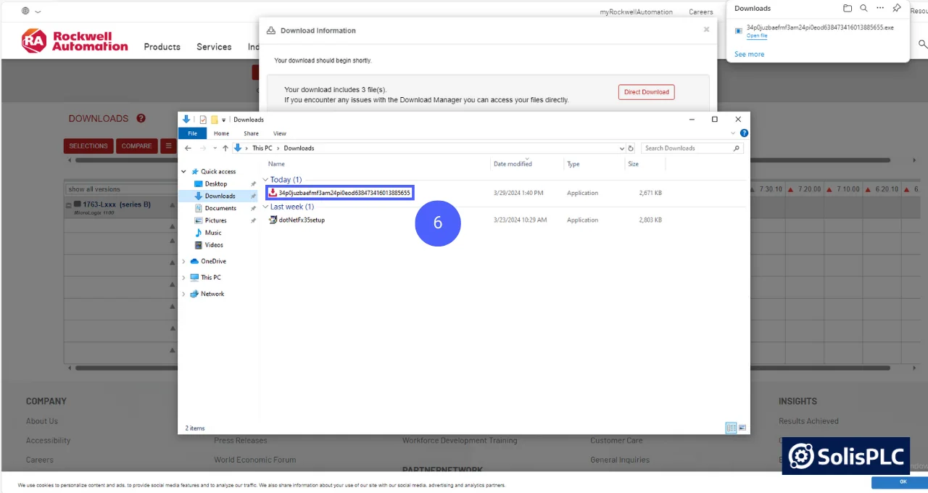Click the hamburger icon next to the COMPARE button

click(168, 146)
